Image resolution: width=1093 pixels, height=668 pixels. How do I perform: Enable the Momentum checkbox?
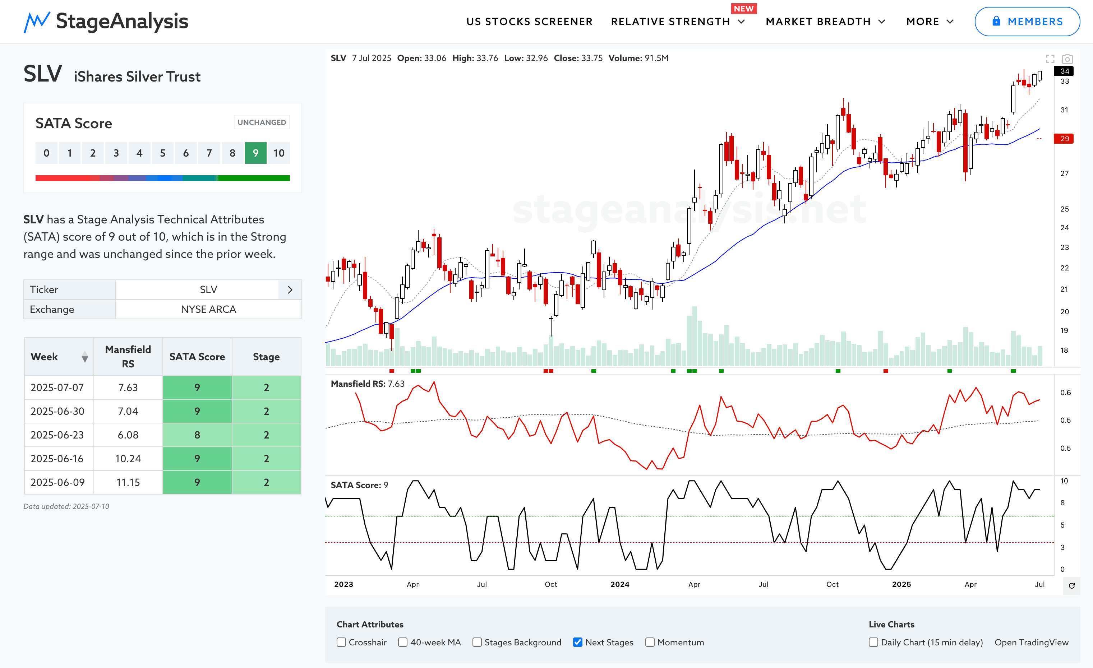(x=650, y=642)
